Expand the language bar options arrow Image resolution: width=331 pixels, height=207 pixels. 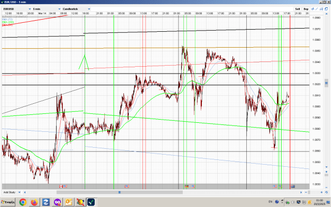[282, 203]
